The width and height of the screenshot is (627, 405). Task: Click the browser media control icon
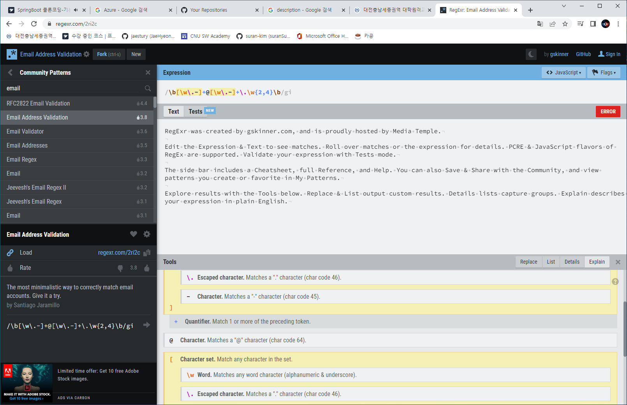580,24
